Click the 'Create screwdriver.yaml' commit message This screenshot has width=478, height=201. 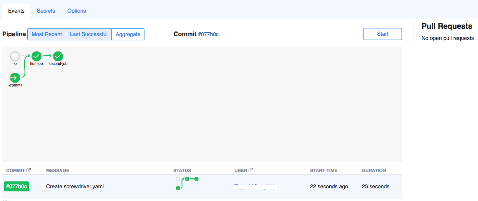[75, 186]
